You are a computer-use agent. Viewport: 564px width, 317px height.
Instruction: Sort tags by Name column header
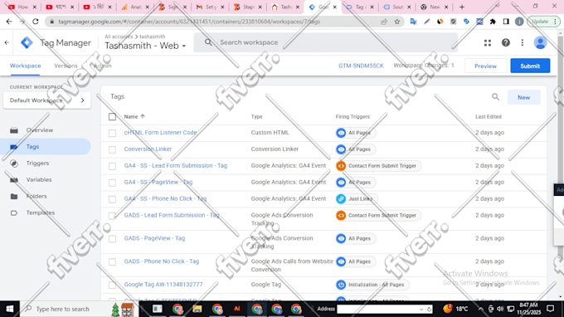click(x=134, y=116)
